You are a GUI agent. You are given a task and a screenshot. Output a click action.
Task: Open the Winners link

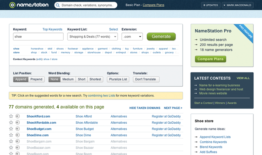pos(220,103)
